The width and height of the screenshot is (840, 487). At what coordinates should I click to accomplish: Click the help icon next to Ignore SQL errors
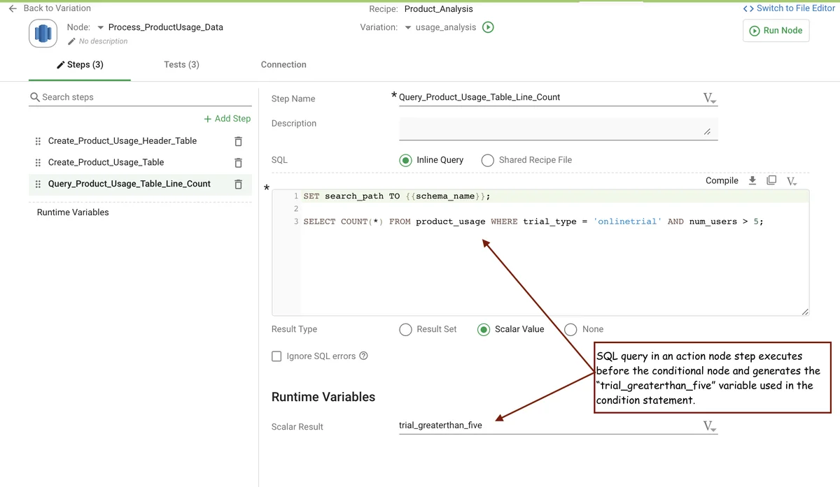pyautogui.click(x=363, y=356)
